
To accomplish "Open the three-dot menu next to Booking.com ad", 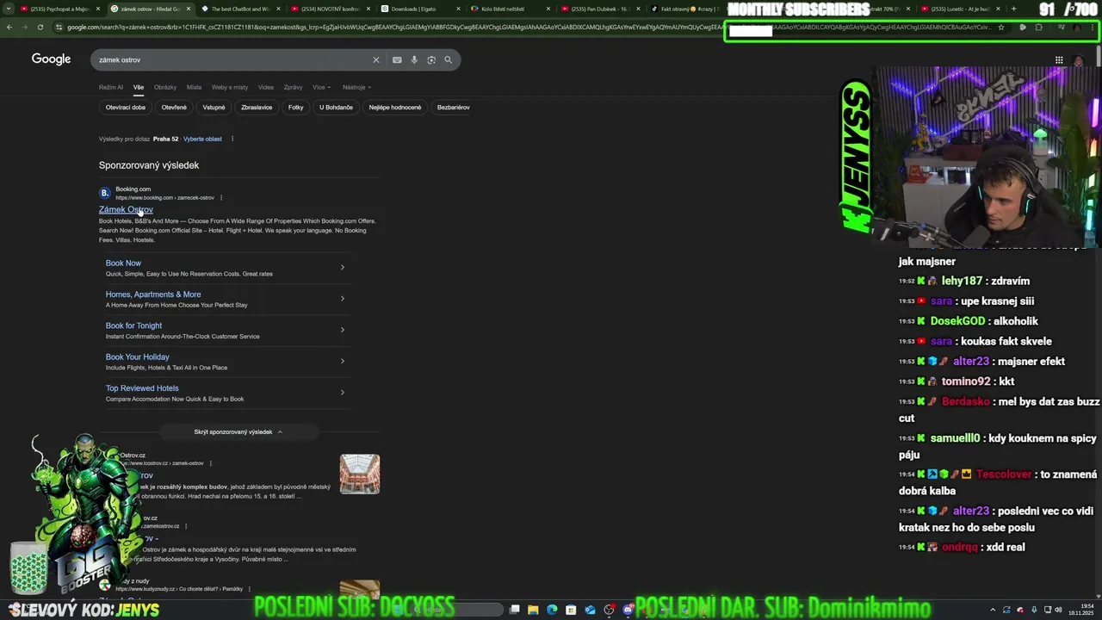I will coord(221,197).
